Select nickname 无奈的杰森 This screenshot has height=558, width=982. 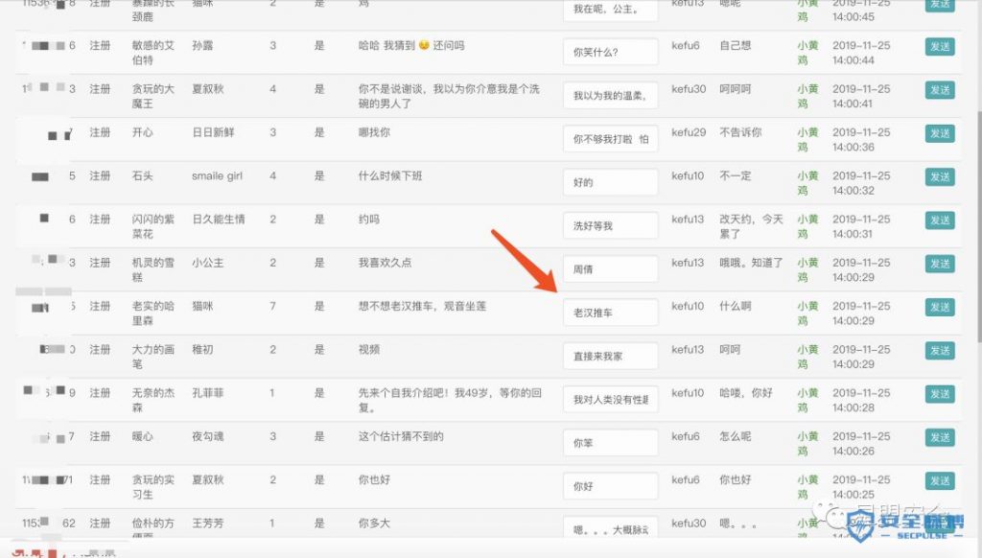point(152,400)
